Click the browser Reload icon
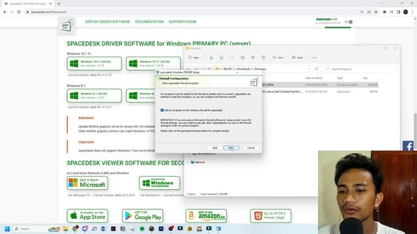The height and width of the screenshot is (234, 417). click(x=19, y=12)
